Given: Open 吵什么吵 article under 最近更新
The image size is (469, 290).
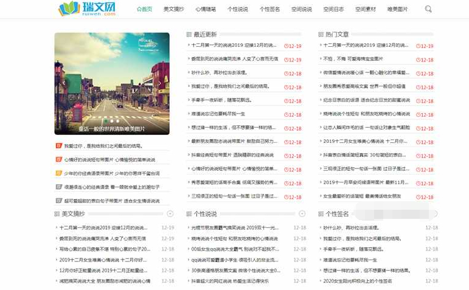Looking at the screenshot, I should [220, 72].
